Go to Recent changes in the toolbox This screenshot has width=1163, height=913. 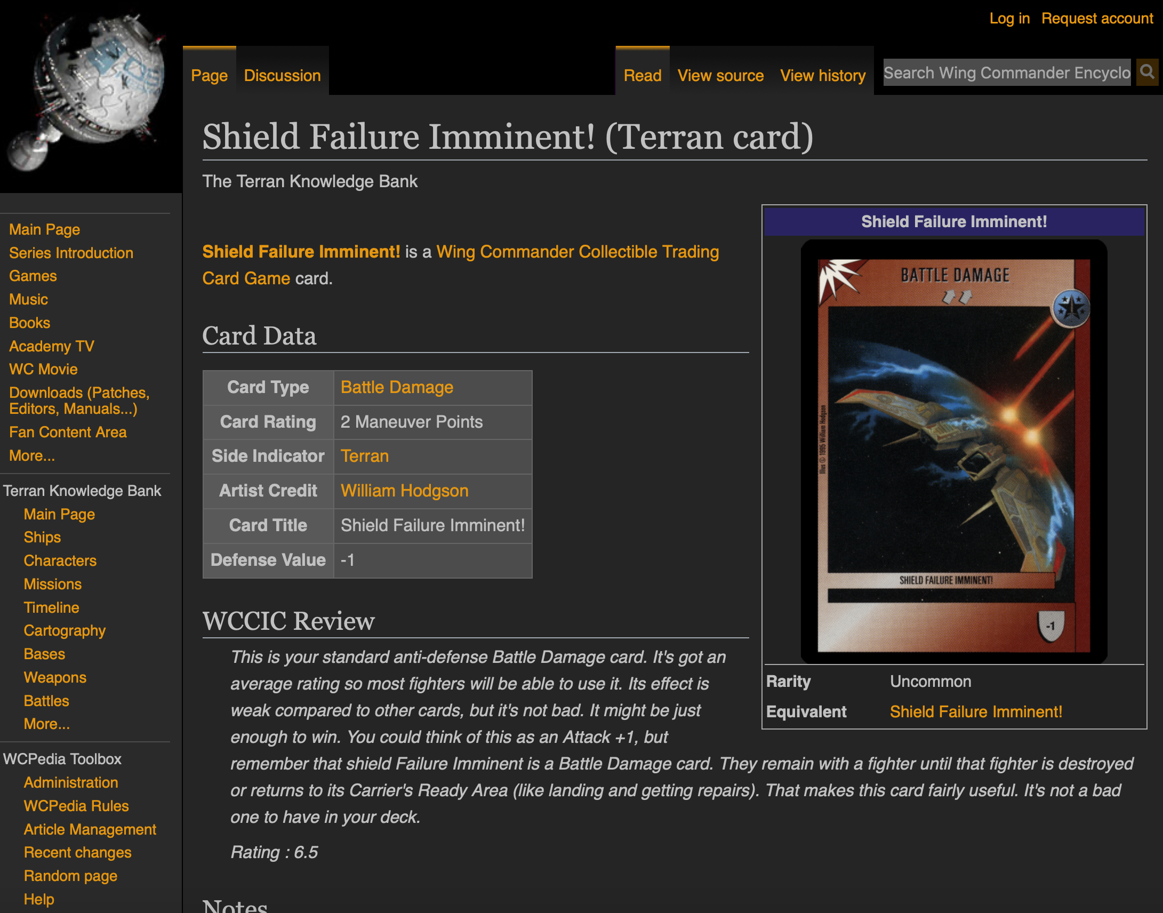[x=77, y=852]
